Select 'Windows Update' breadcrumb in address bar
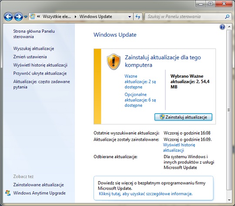This screenshot has height=206, width=235. click(96, 17)
